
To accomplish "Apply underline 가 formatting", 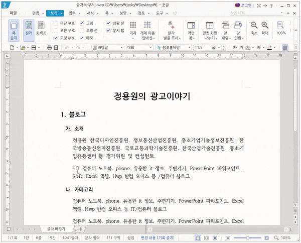I will pyautogui.click(x=248, y=48).
